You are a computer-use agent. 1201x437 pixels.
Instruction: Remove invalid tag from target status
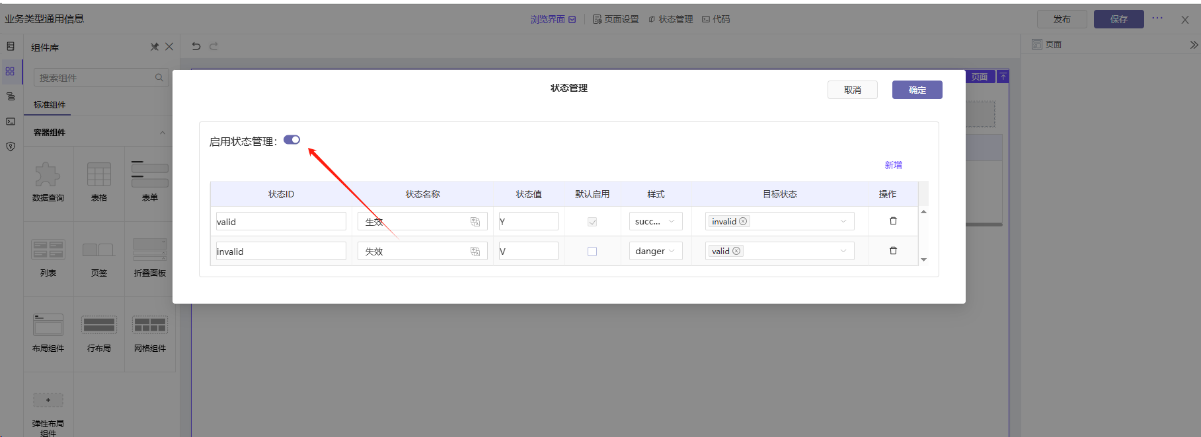(x=743, y=222)
